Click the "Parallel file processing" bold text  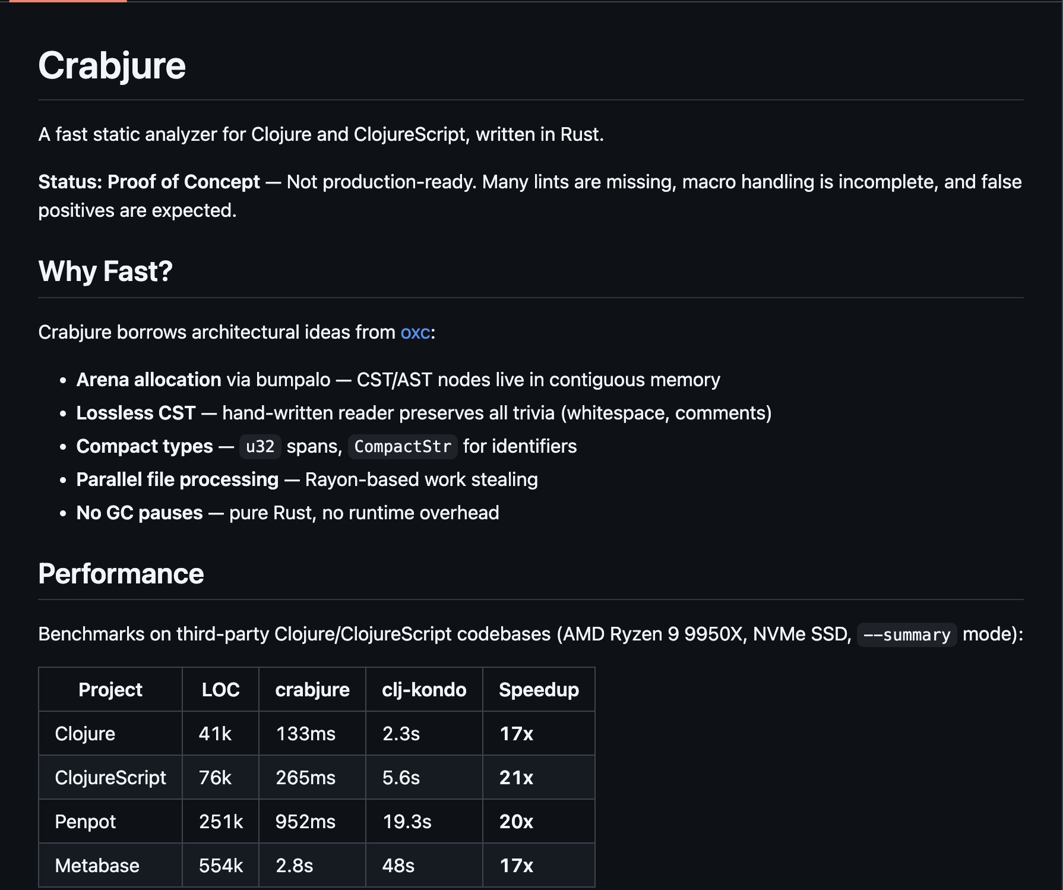[x=177, y=479]
